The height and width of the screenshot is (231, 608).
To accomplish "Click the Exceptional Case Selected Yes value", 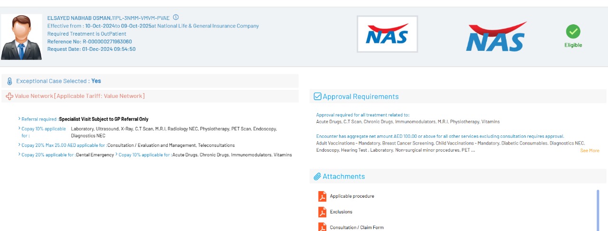I will tap(96, 81).
